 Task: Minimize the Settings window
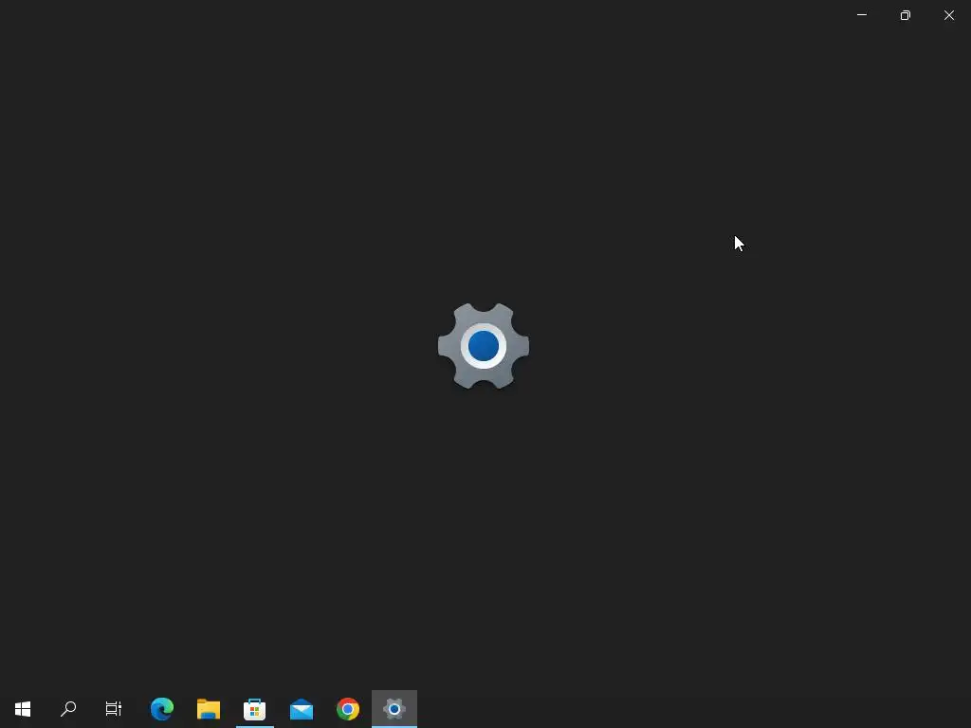862,15
